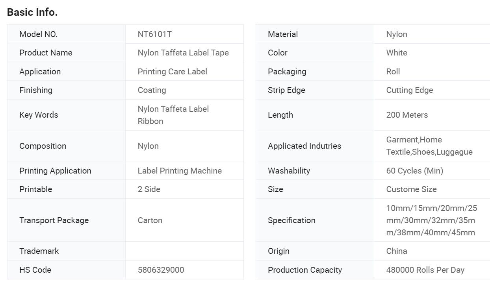Click the 60 Cycles (Min) washability value
Screen dimensions: 490x292
pyautogui.click(x=414, y=171)
